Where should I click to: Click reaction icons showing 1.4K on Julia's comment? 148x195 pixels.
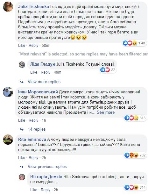(134, 43)
